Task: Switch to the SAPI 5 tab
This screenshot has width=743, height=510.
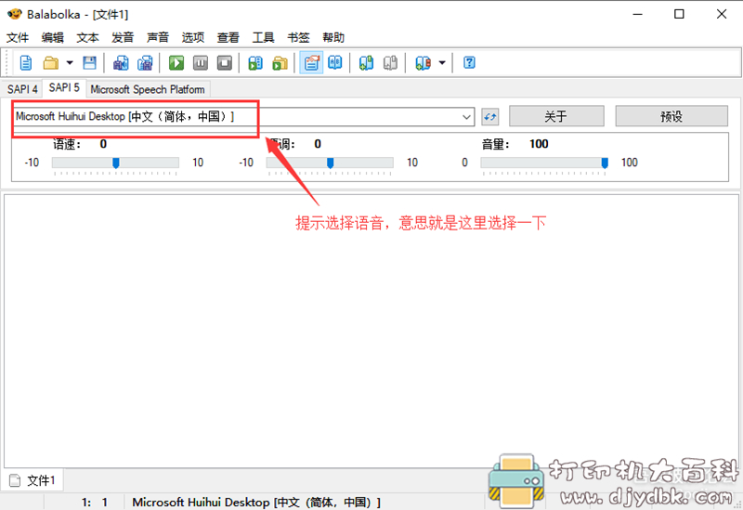Action: 64,87
